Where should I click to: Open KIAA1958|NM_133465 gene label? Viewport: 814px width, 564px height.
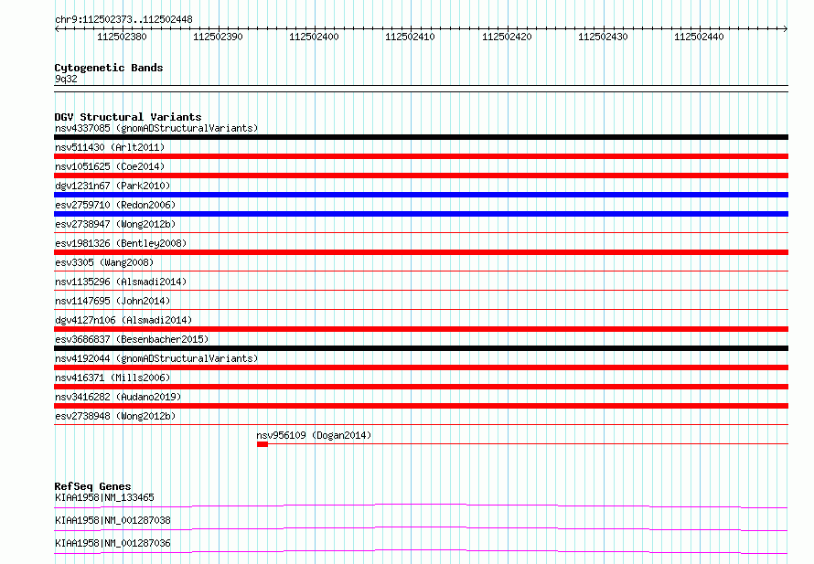click(x=104, y=497)
